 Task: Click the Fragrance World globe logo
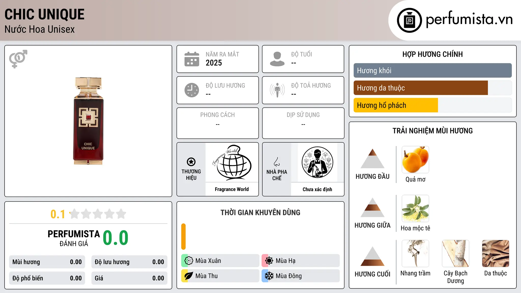[232, 162]
